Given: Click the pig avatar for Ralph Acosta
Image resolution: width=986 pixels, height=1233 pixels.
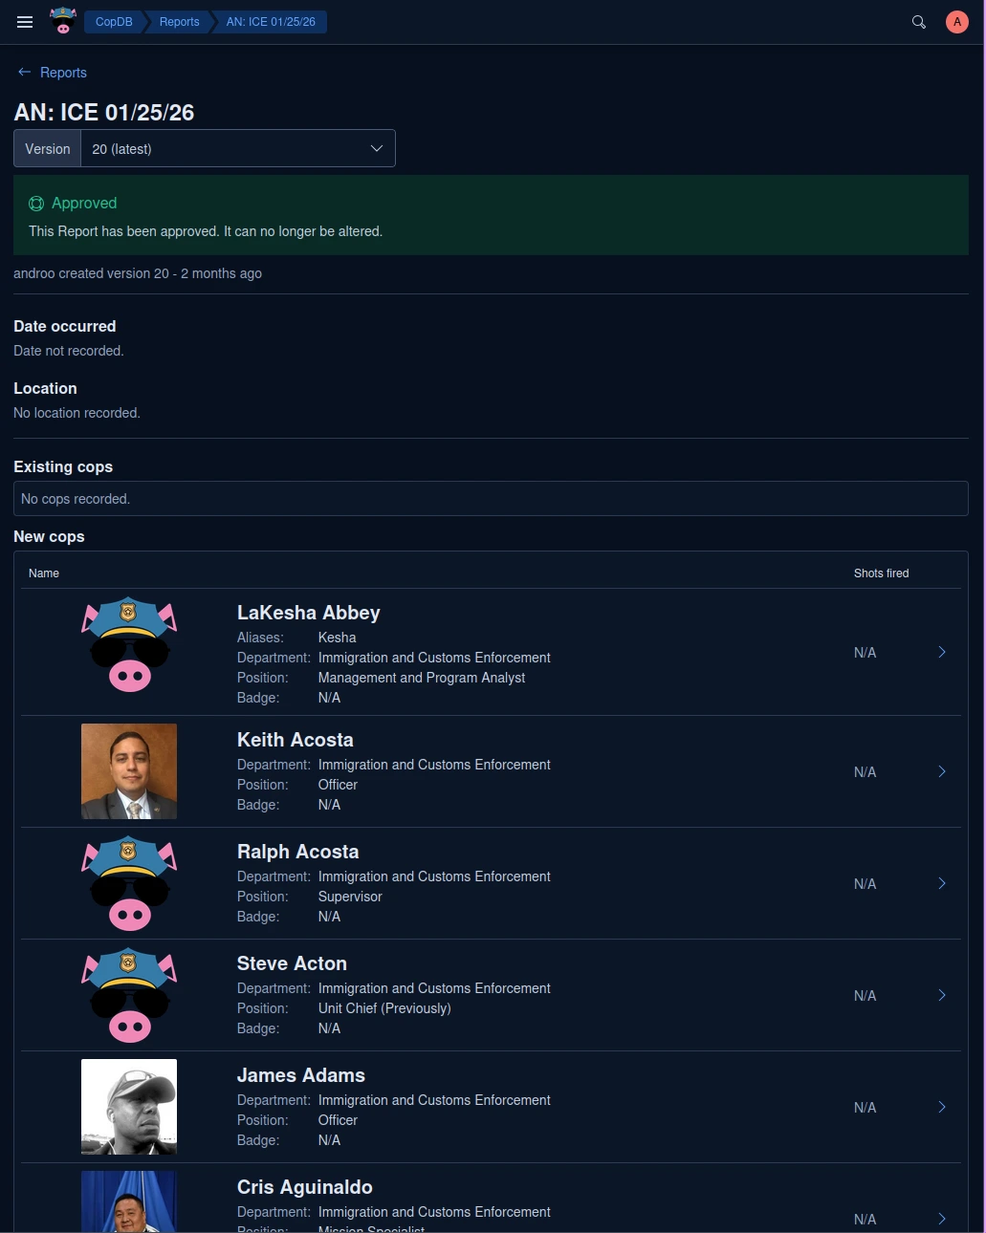Looking at the screenshot, I should pyautogui.click(x=128, y=883).
